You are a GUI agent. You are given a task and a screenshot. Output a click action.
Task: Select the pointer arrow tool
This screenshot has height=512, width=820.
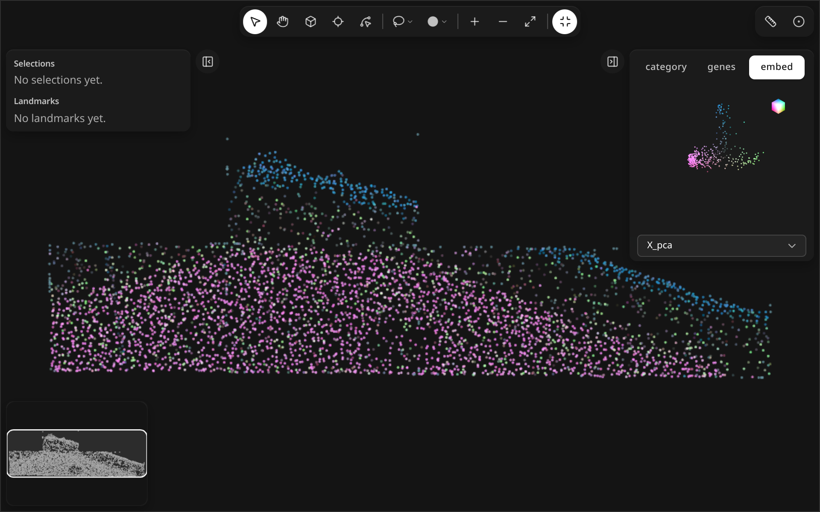(255, 22)
